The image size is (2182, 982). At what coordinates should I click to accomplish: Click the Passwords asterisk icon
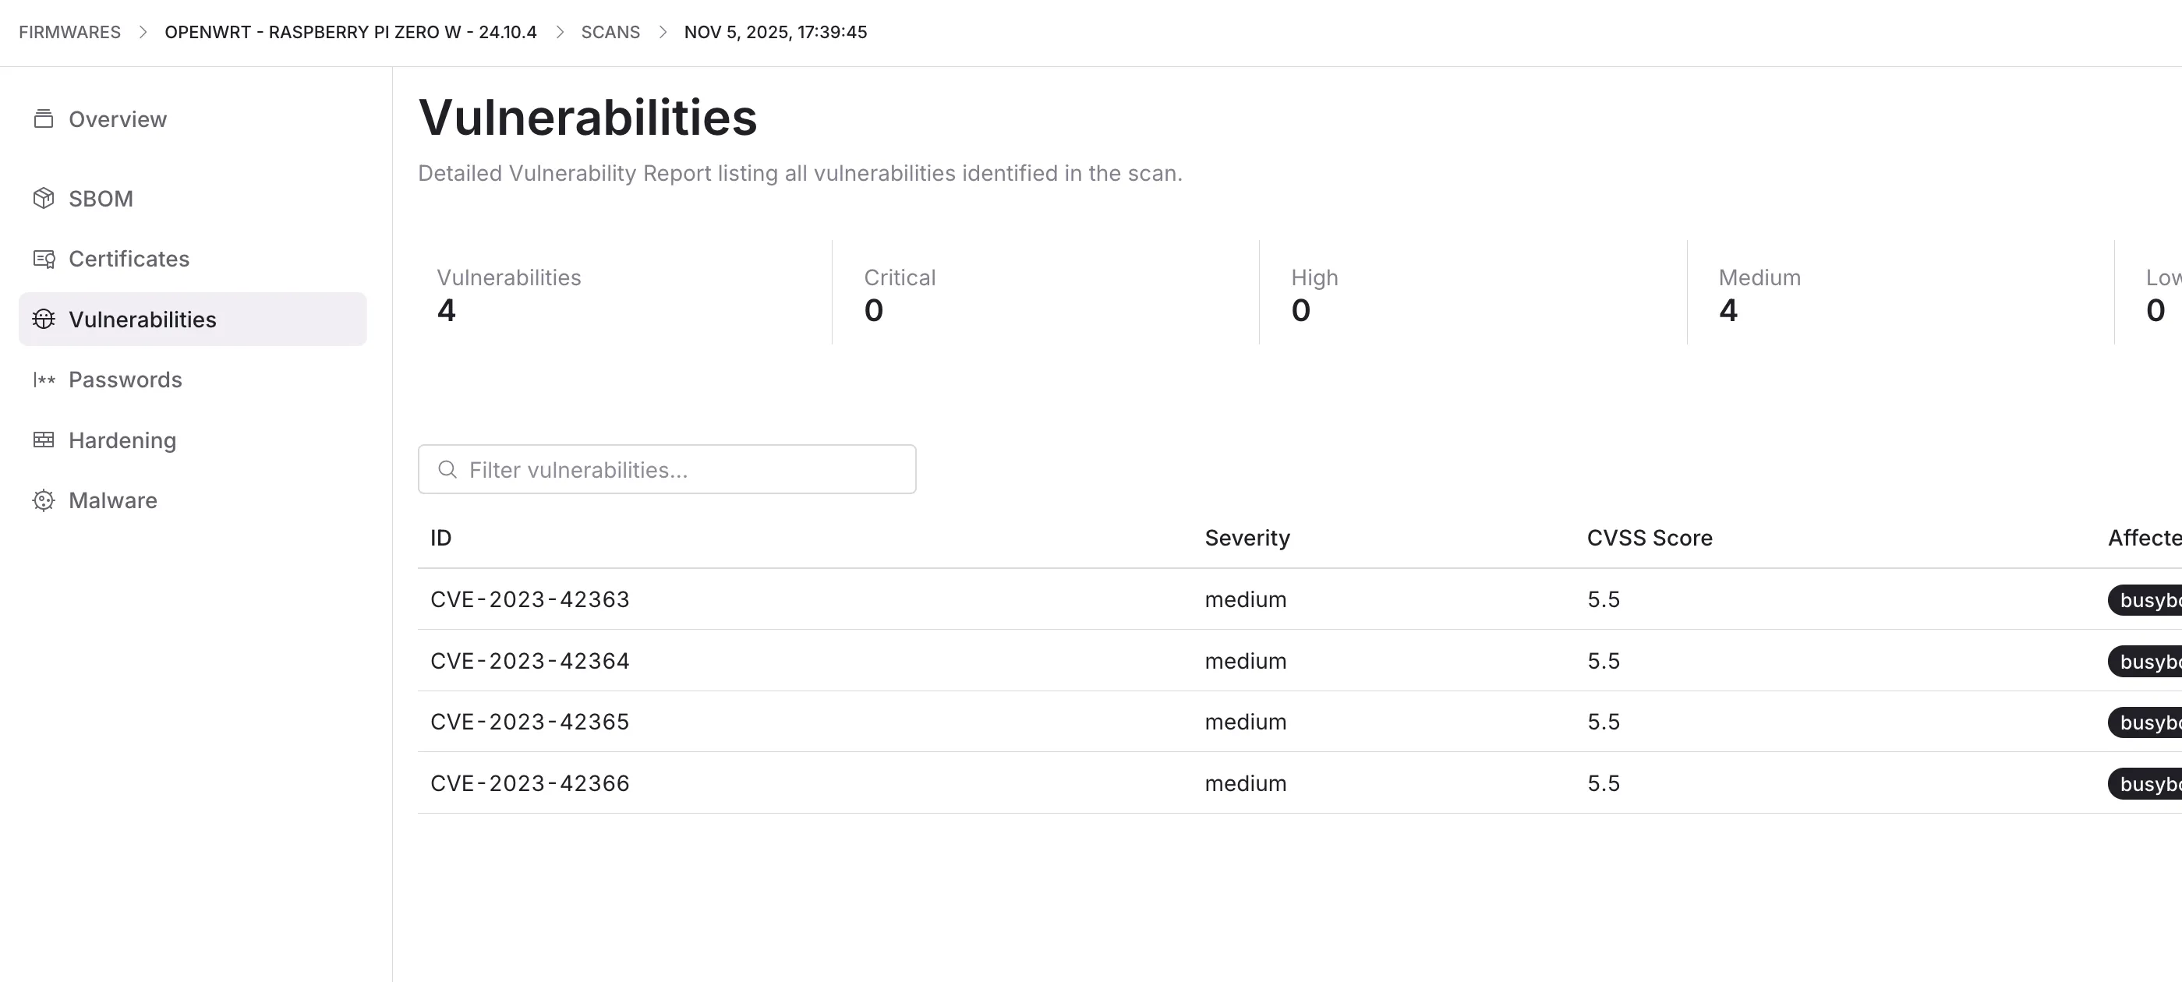[43, 380]
